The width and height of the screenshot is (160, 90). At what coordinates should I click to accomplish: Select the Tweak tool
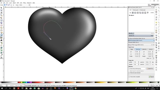click(x=1, y=13)
